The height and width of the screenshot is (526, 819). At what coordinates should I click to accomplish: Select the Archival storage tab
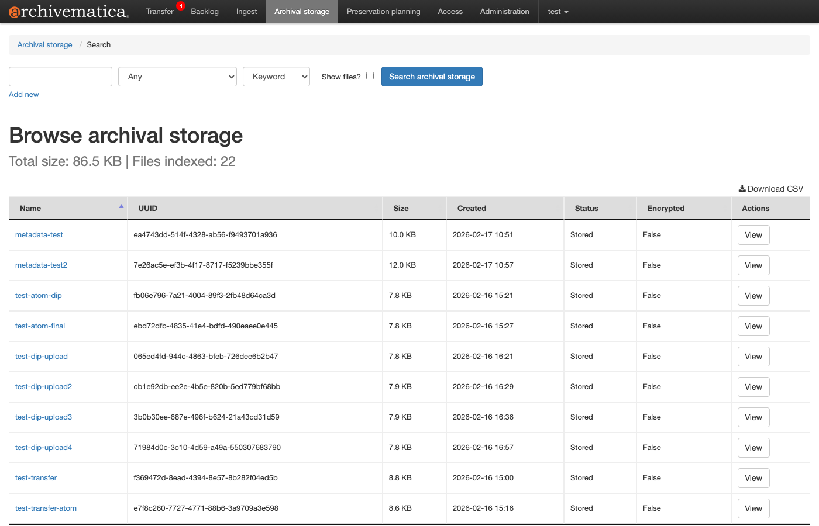tap(302, 12)
